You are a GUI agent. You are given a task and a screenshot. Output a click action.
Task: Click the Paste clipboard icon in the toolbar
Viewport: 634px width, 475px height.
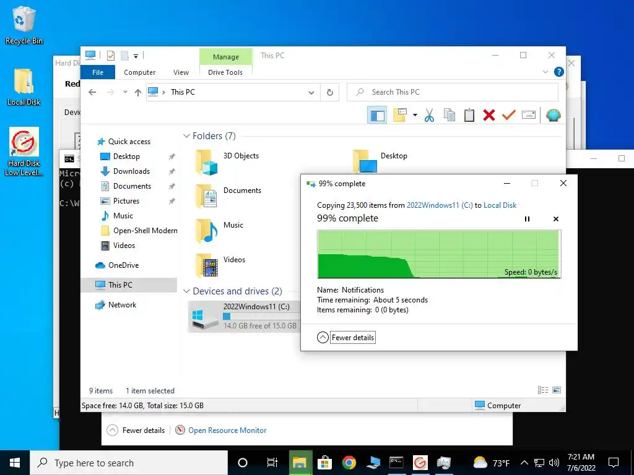coord(469,115)
